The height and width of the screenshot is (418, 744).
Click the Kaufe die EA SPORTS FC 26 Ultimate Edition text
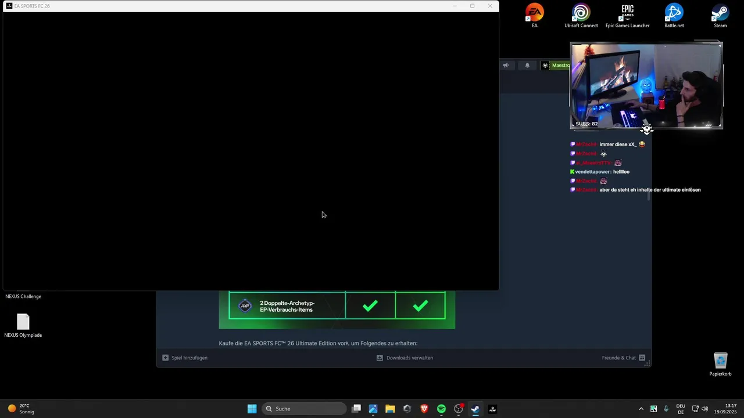pos(318,343)
